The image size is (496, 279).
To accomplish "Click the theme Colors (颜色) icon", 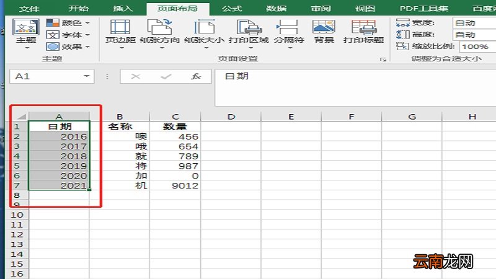I will (x=53, y=23).
